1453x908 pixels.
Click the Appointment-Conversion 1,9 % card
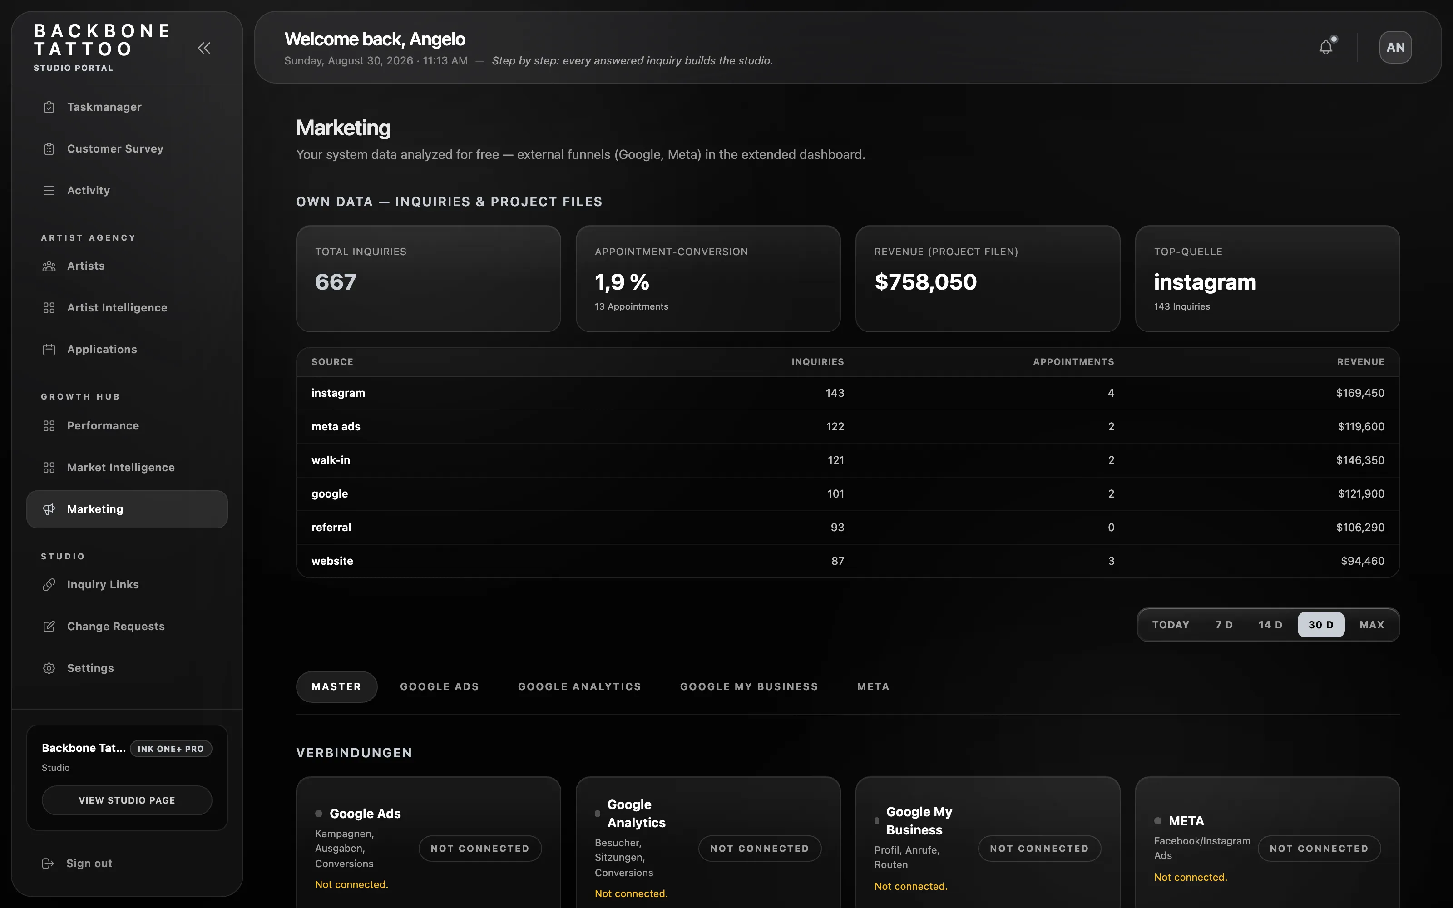tap(708, 279)
